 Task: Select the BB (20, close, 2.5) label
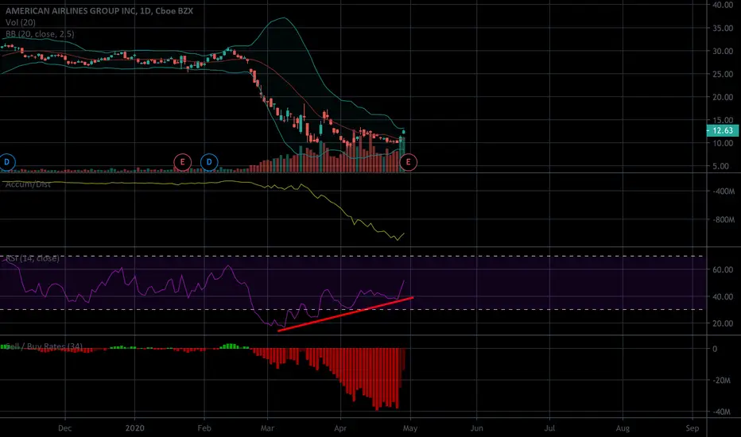pos(40,34)
